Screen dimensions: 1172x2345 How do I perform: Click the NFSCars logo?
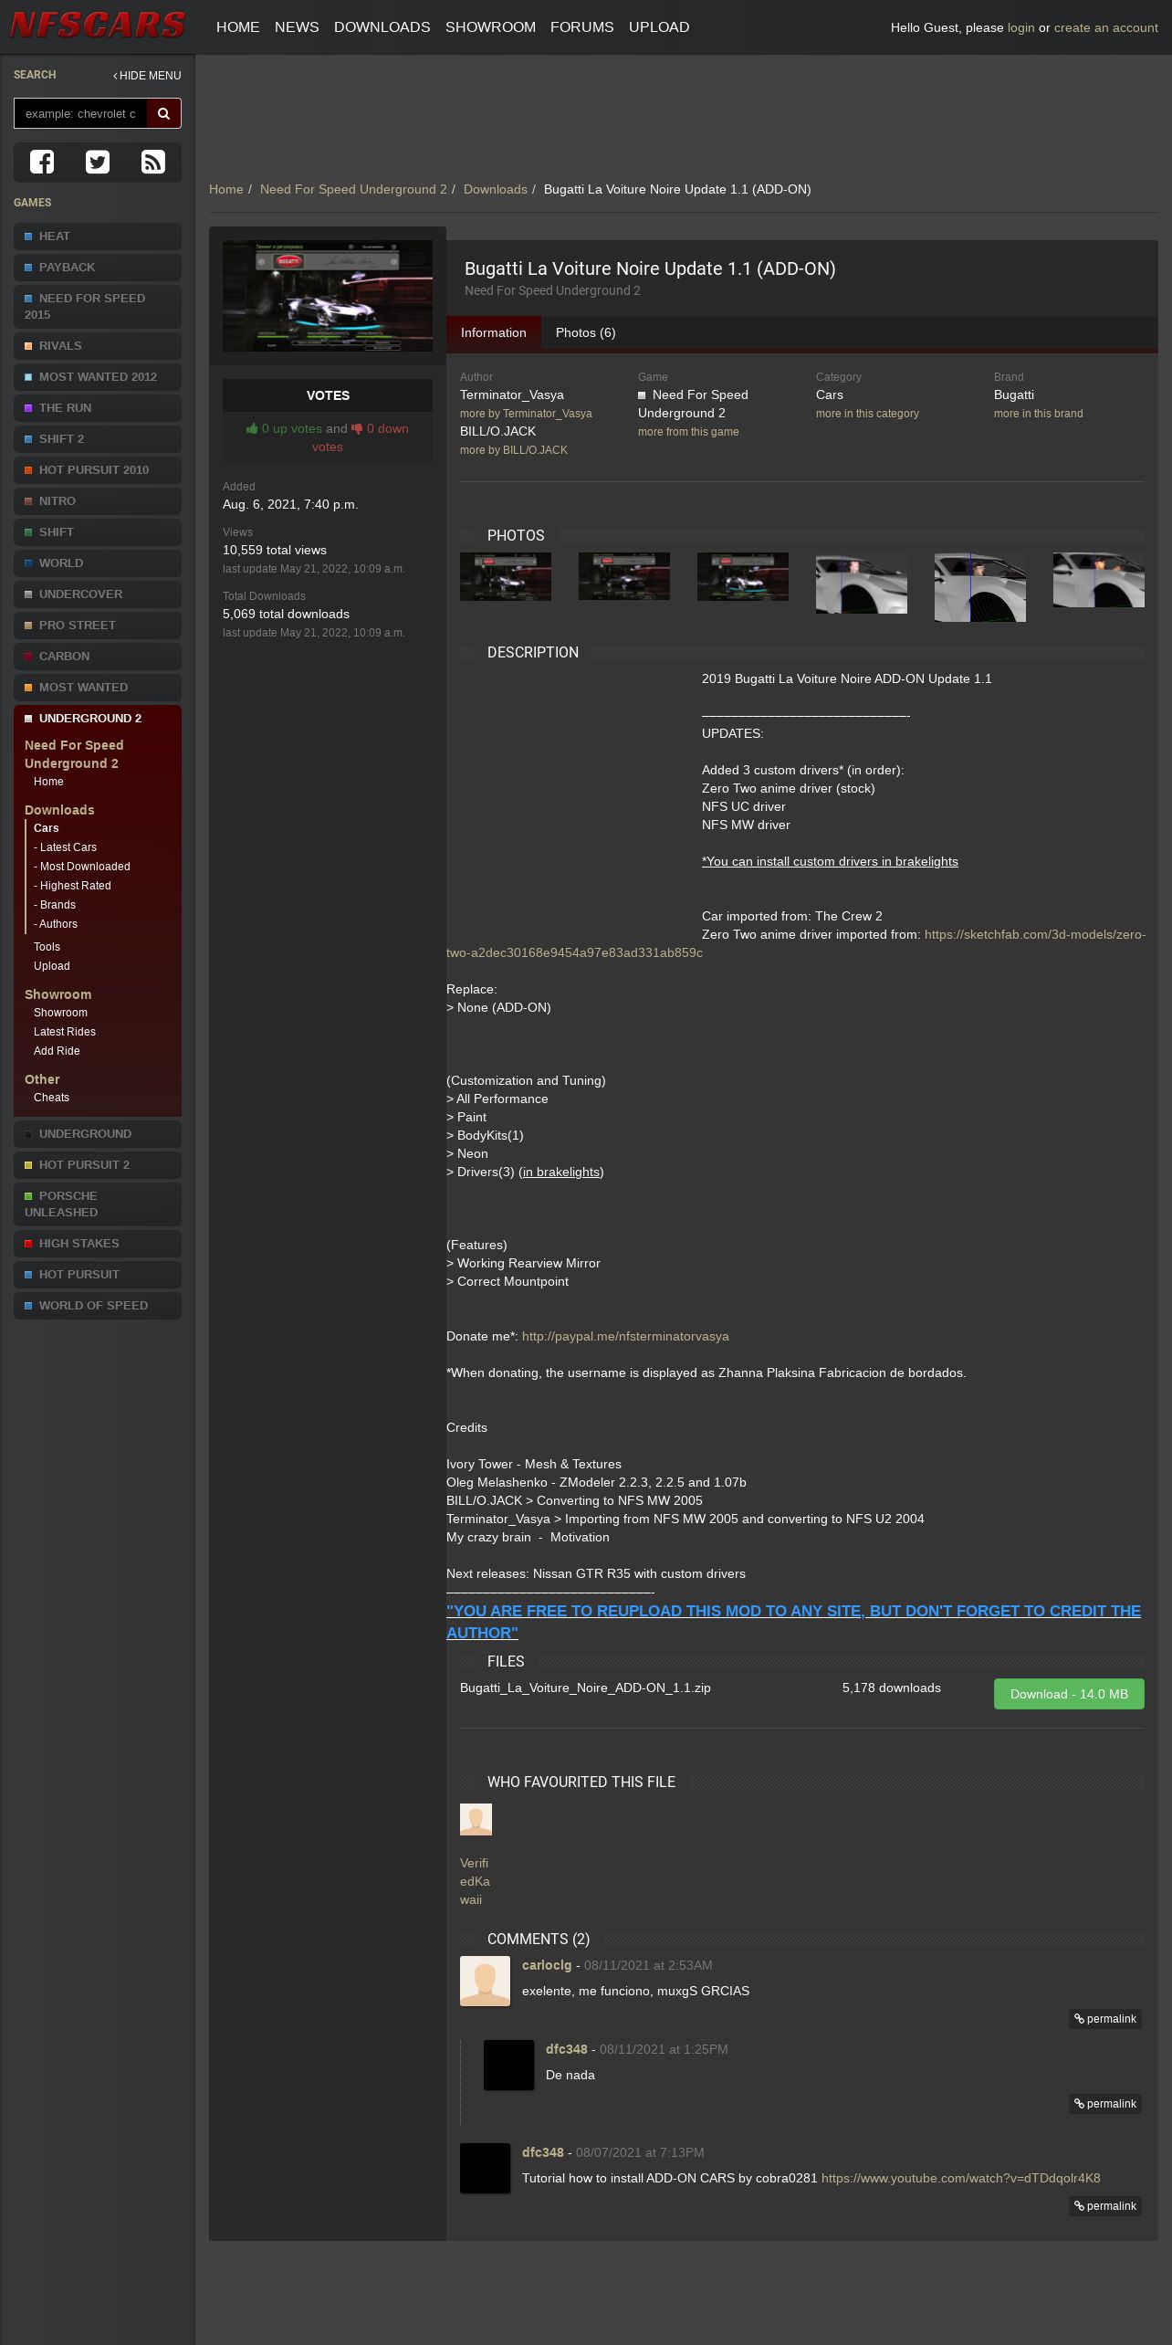98,26
